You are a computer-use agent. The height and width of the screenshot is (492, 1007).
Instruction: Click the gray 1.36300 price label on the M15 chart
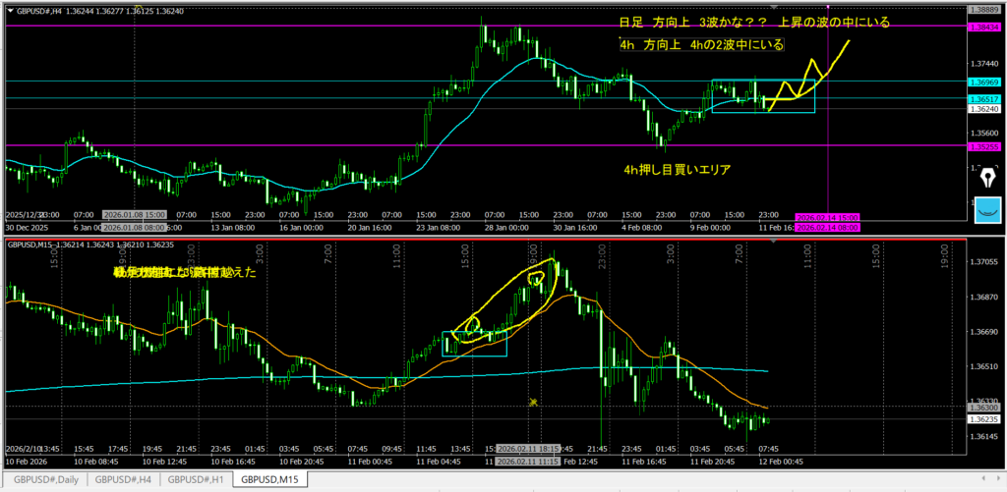coord(986,408)
